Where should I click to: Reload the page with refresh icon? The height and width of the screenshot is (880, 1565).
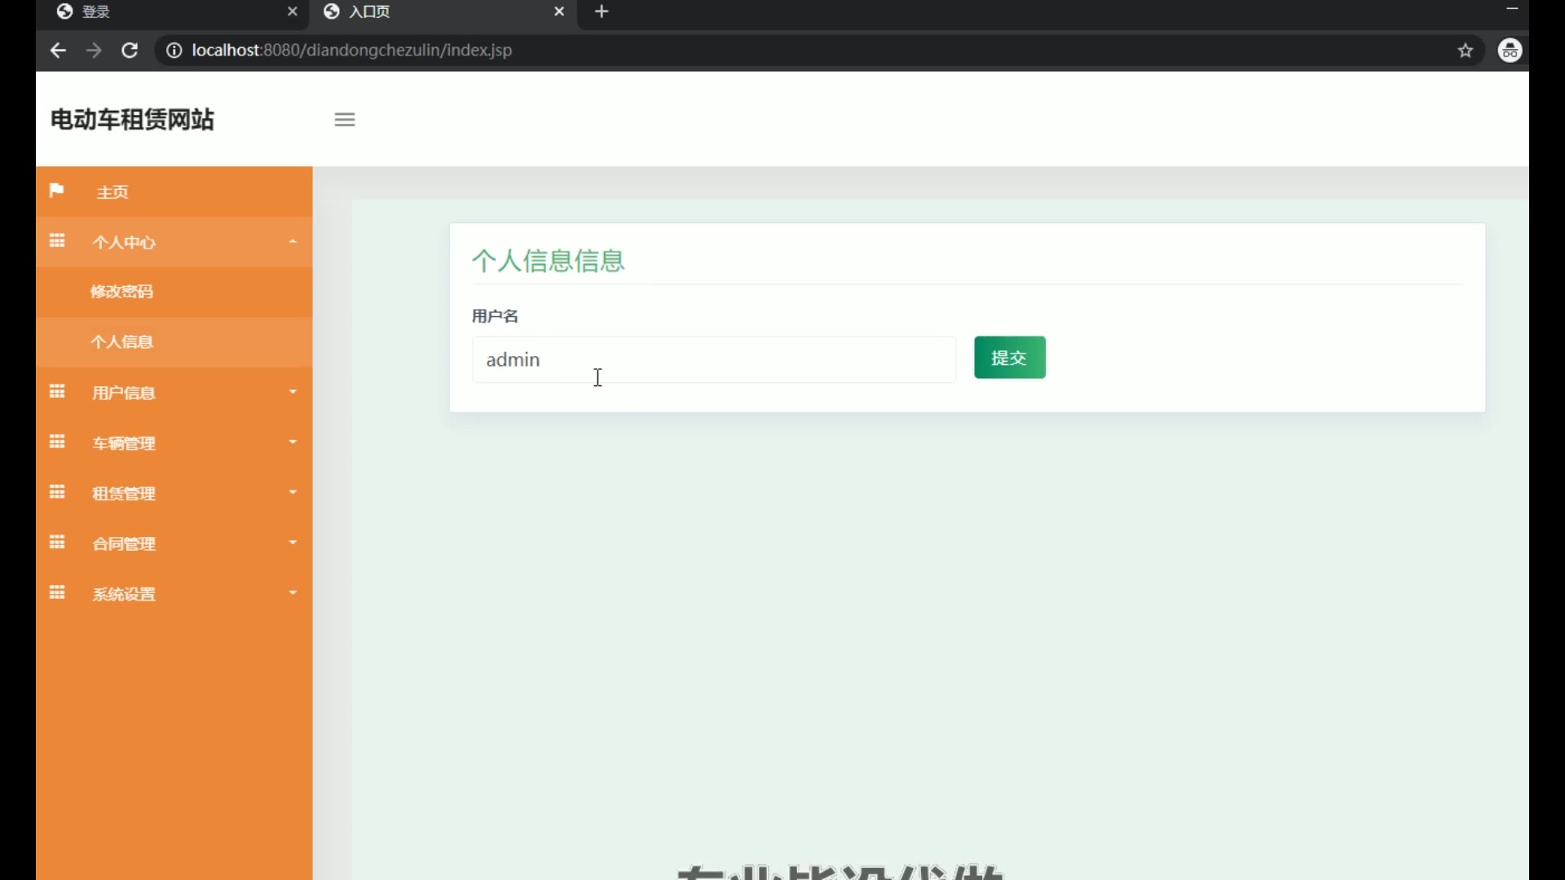click(x=130, y=51)
